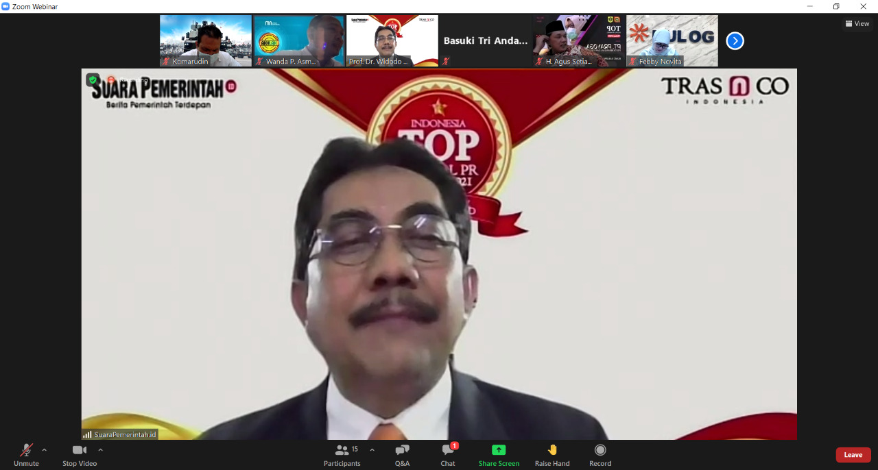The height and width of the screenshot is (470, 878).
Task: Open audio options chevron next to Unmute
Action: tap(43, 449)
